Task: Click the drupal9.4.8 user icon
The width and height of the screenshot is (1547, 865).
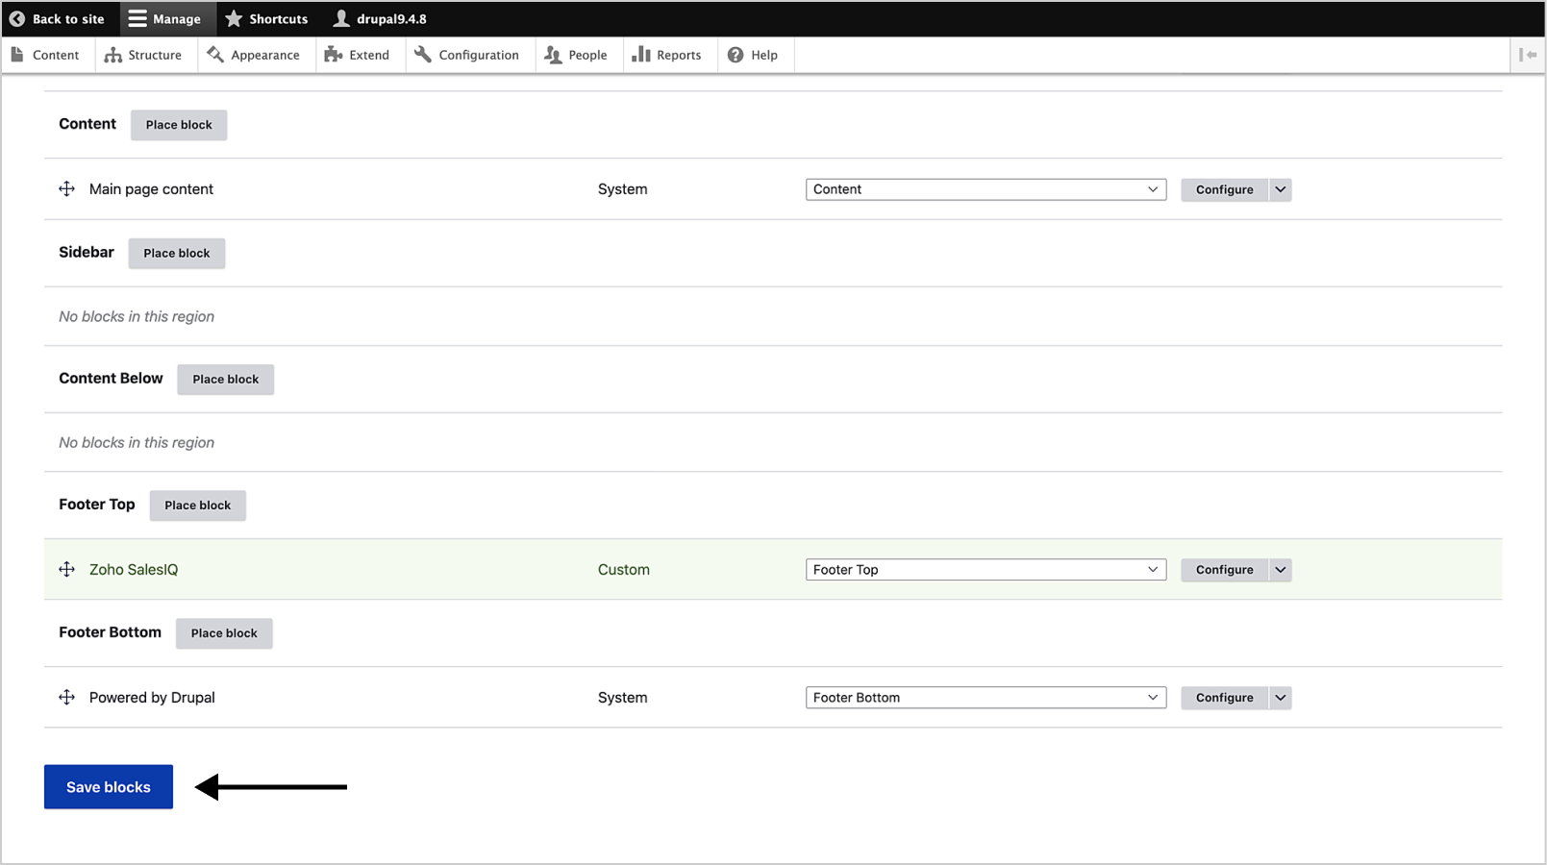Action: point(341,19)
